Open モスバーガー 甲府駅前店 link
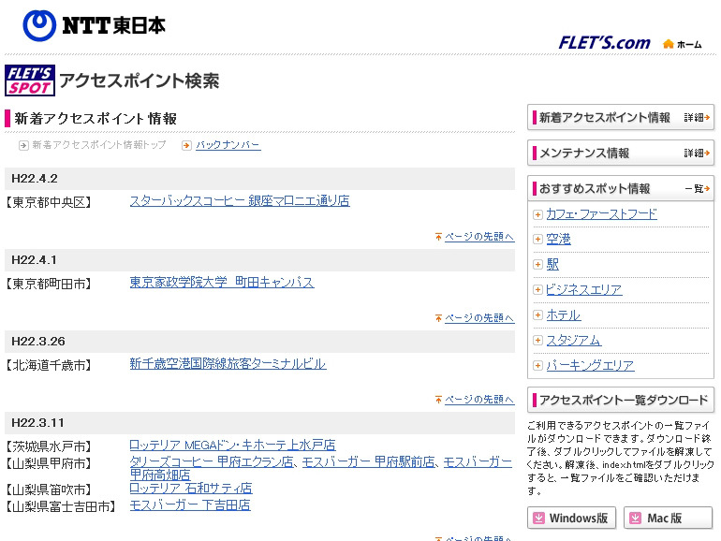This screenshot has height=541, width=721. 368,461
